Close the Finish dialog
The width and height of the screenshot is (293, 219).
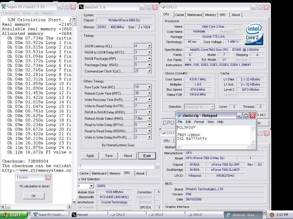pyautogui.click(x=48, y=177)
